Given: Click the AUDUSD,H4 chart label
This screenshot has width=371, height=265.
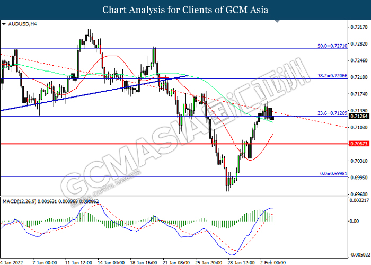Looking at the screenshot, I should tap(22, 24).
